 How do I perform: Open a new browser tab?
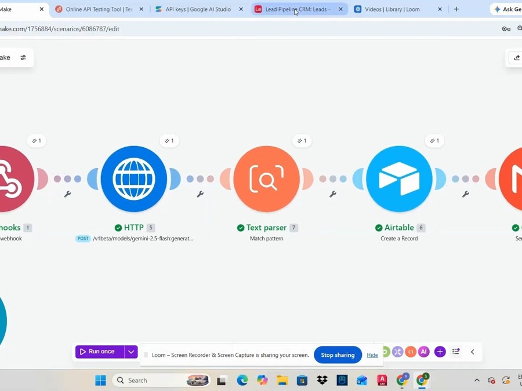click(x=456, y=9)
